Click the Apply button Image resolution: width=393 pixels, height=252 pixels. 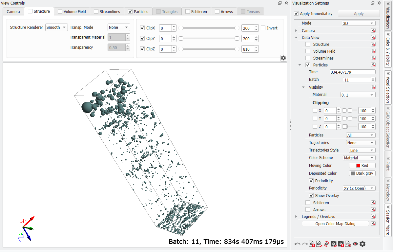tap(359, 13)
